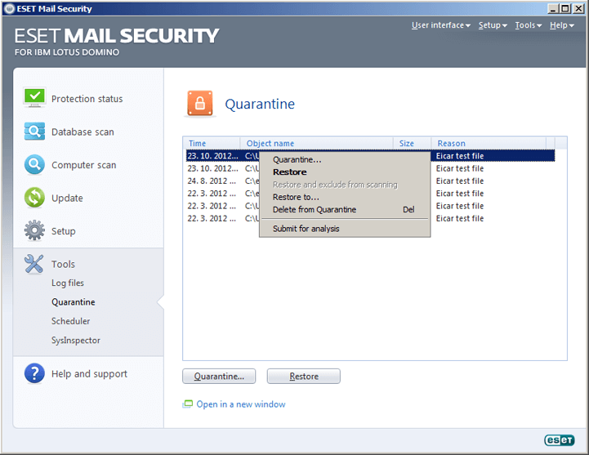Click the Update green arrows icon
This screenshot has width=589, height=455.
click(34, 198)
